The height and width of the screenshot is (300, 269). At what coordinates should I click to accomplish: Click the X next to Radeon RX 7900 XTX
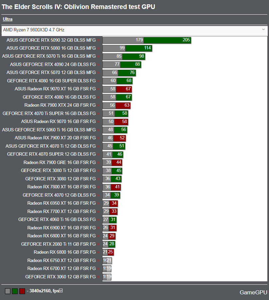tap(98, 106)
